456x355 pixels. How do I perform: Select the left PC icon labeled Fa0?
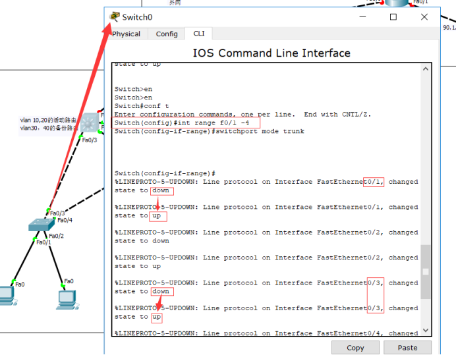coord(7,296)
